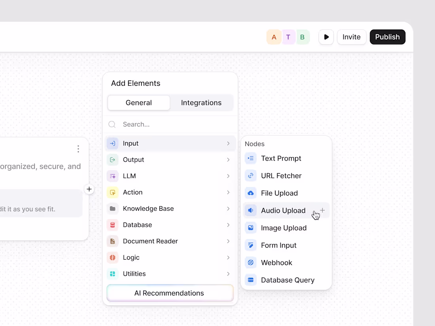Click the Webhook node icon
Image resolution: width=435 pixels, height=326 pixels.
pos(250,262)
